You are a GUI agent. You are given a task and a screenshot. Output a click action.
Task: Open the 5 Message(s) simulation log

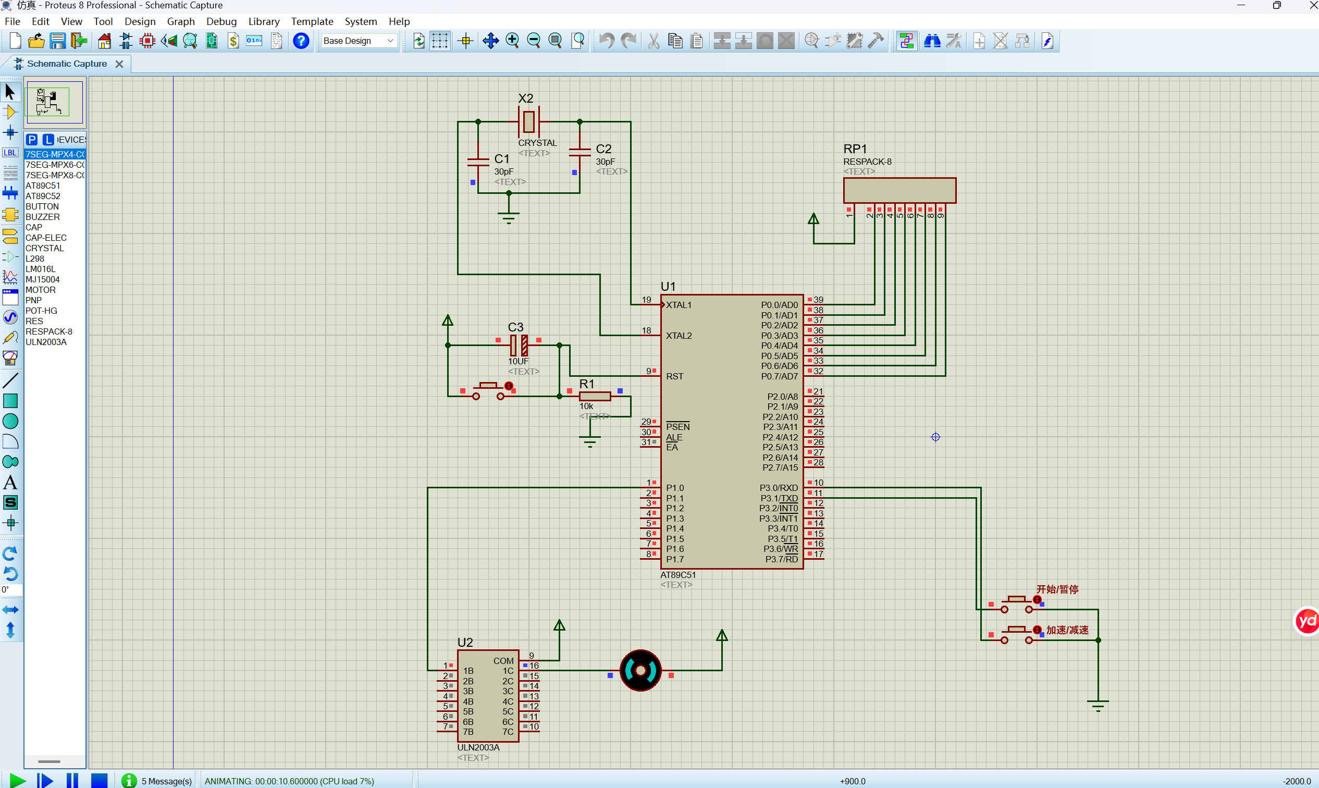pos(157,781)
